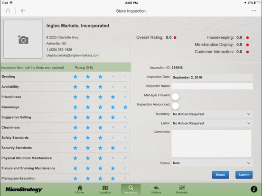The width and height of the screenshot is (262, 196).
Task: Add a store photo via camera icon
Action: [x=23, y=39]
